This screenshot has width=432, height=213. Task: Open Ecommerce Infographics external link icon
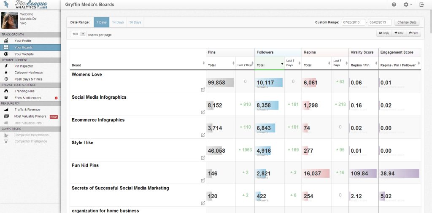(203, 135)
